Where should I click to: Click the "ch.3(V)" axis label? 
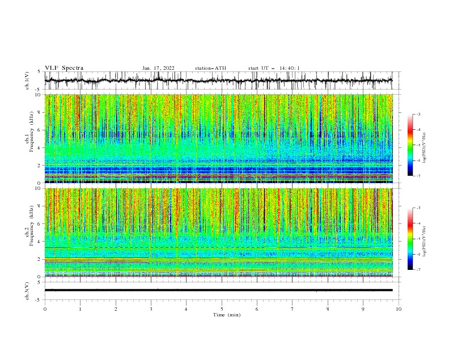tap(27, 291)
